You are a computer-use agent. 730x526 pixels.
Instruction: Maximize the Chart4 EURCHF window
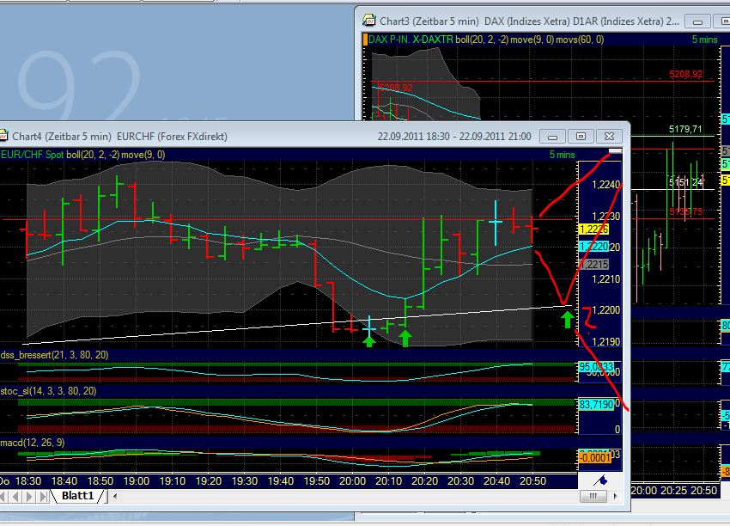click(x=581, y=136)
